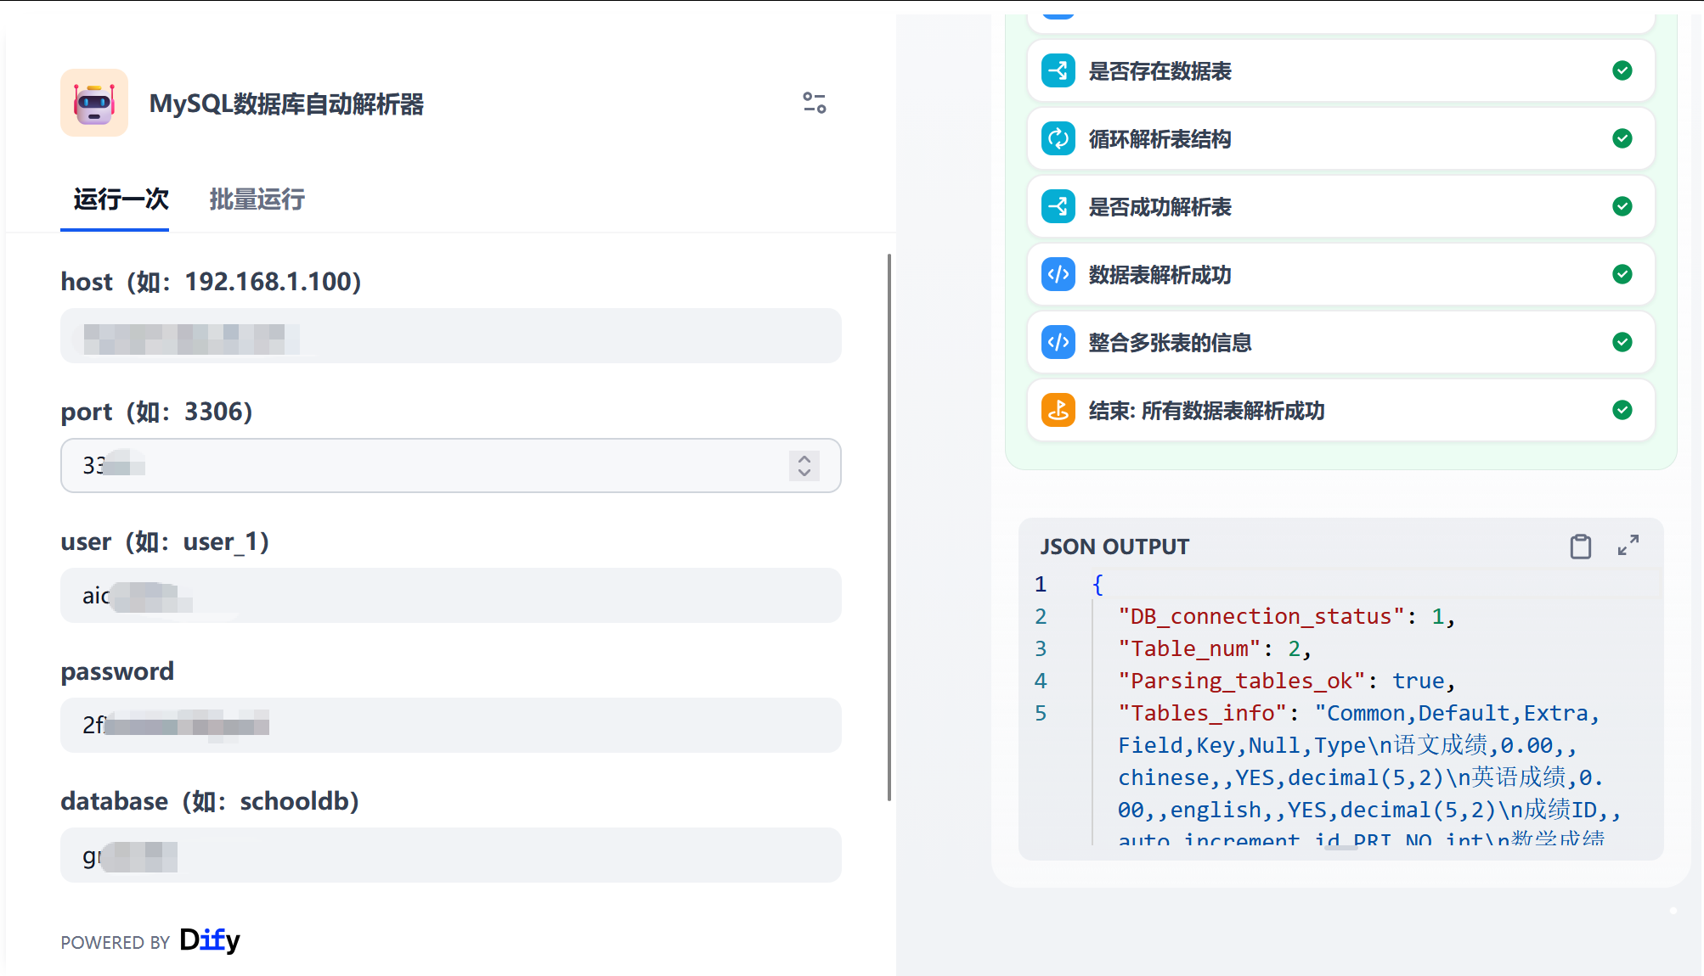Switch to the 批量运行 tab
The height and width of the screenshot is (976, 1704).
(x=257, y=199)
